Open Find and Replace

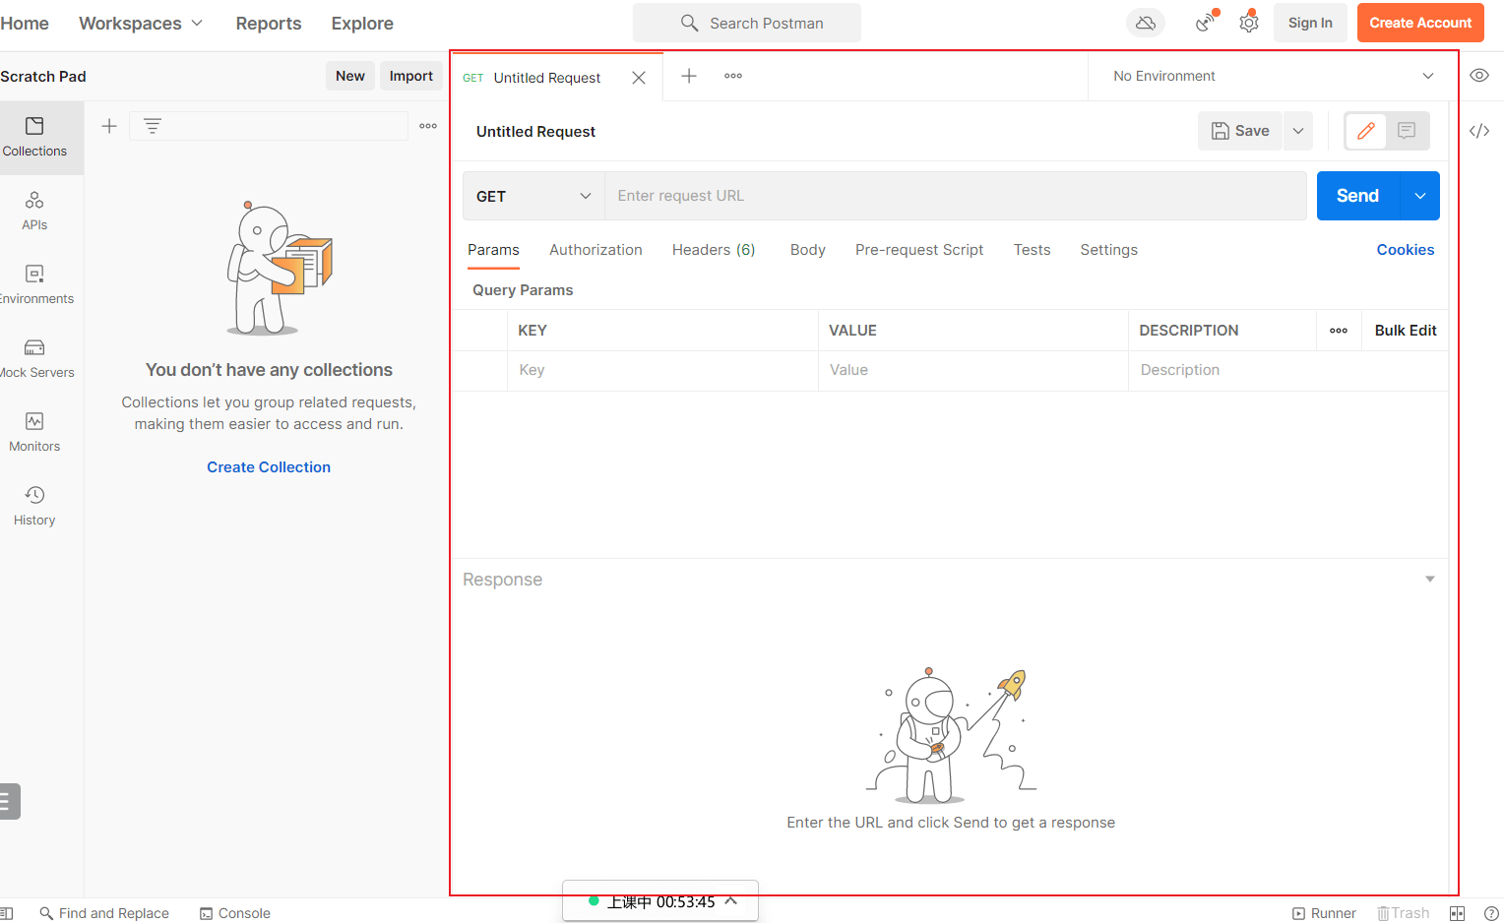(x=104, y=913)
